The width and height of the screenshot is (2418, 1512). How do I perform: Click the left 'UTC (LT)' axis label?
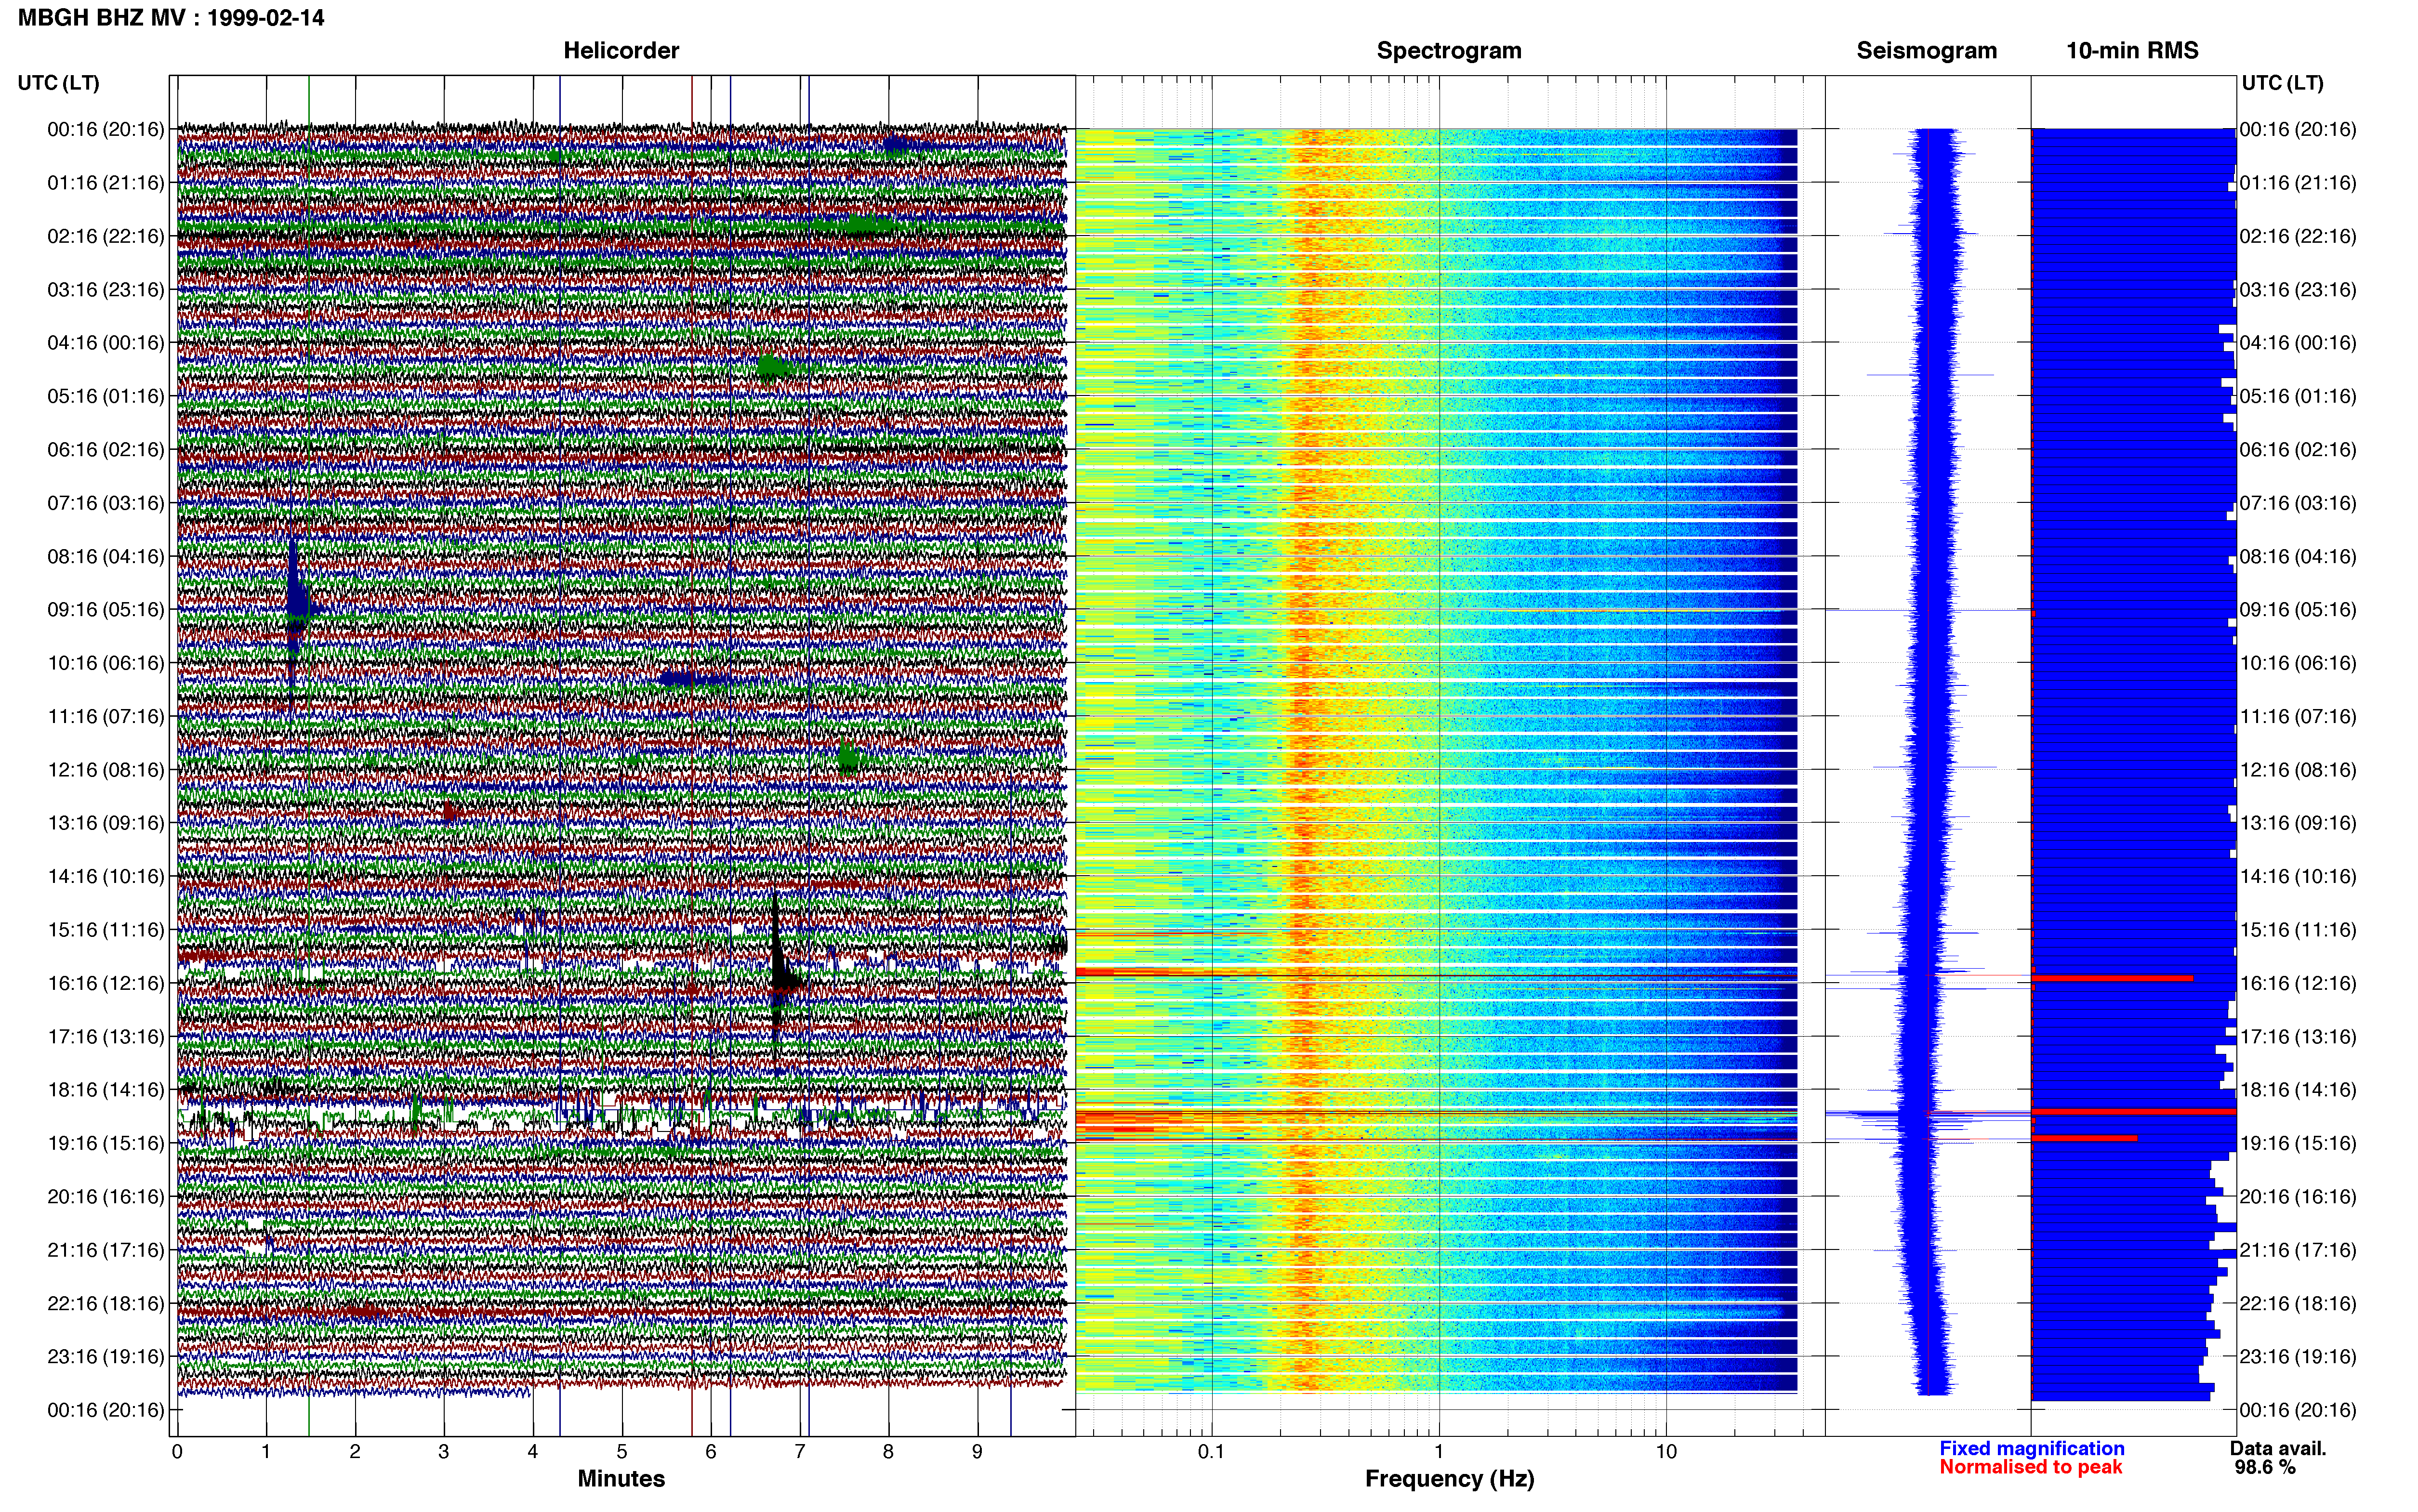59,83
